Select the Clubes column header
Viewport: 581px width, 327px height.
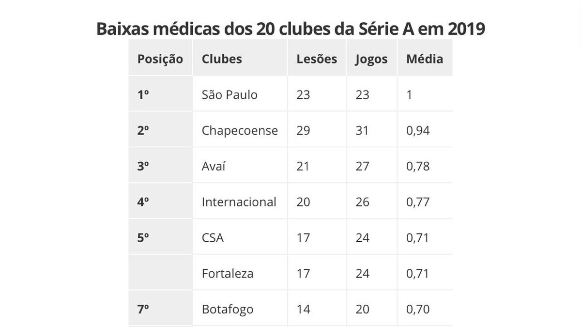coord(222,59)
